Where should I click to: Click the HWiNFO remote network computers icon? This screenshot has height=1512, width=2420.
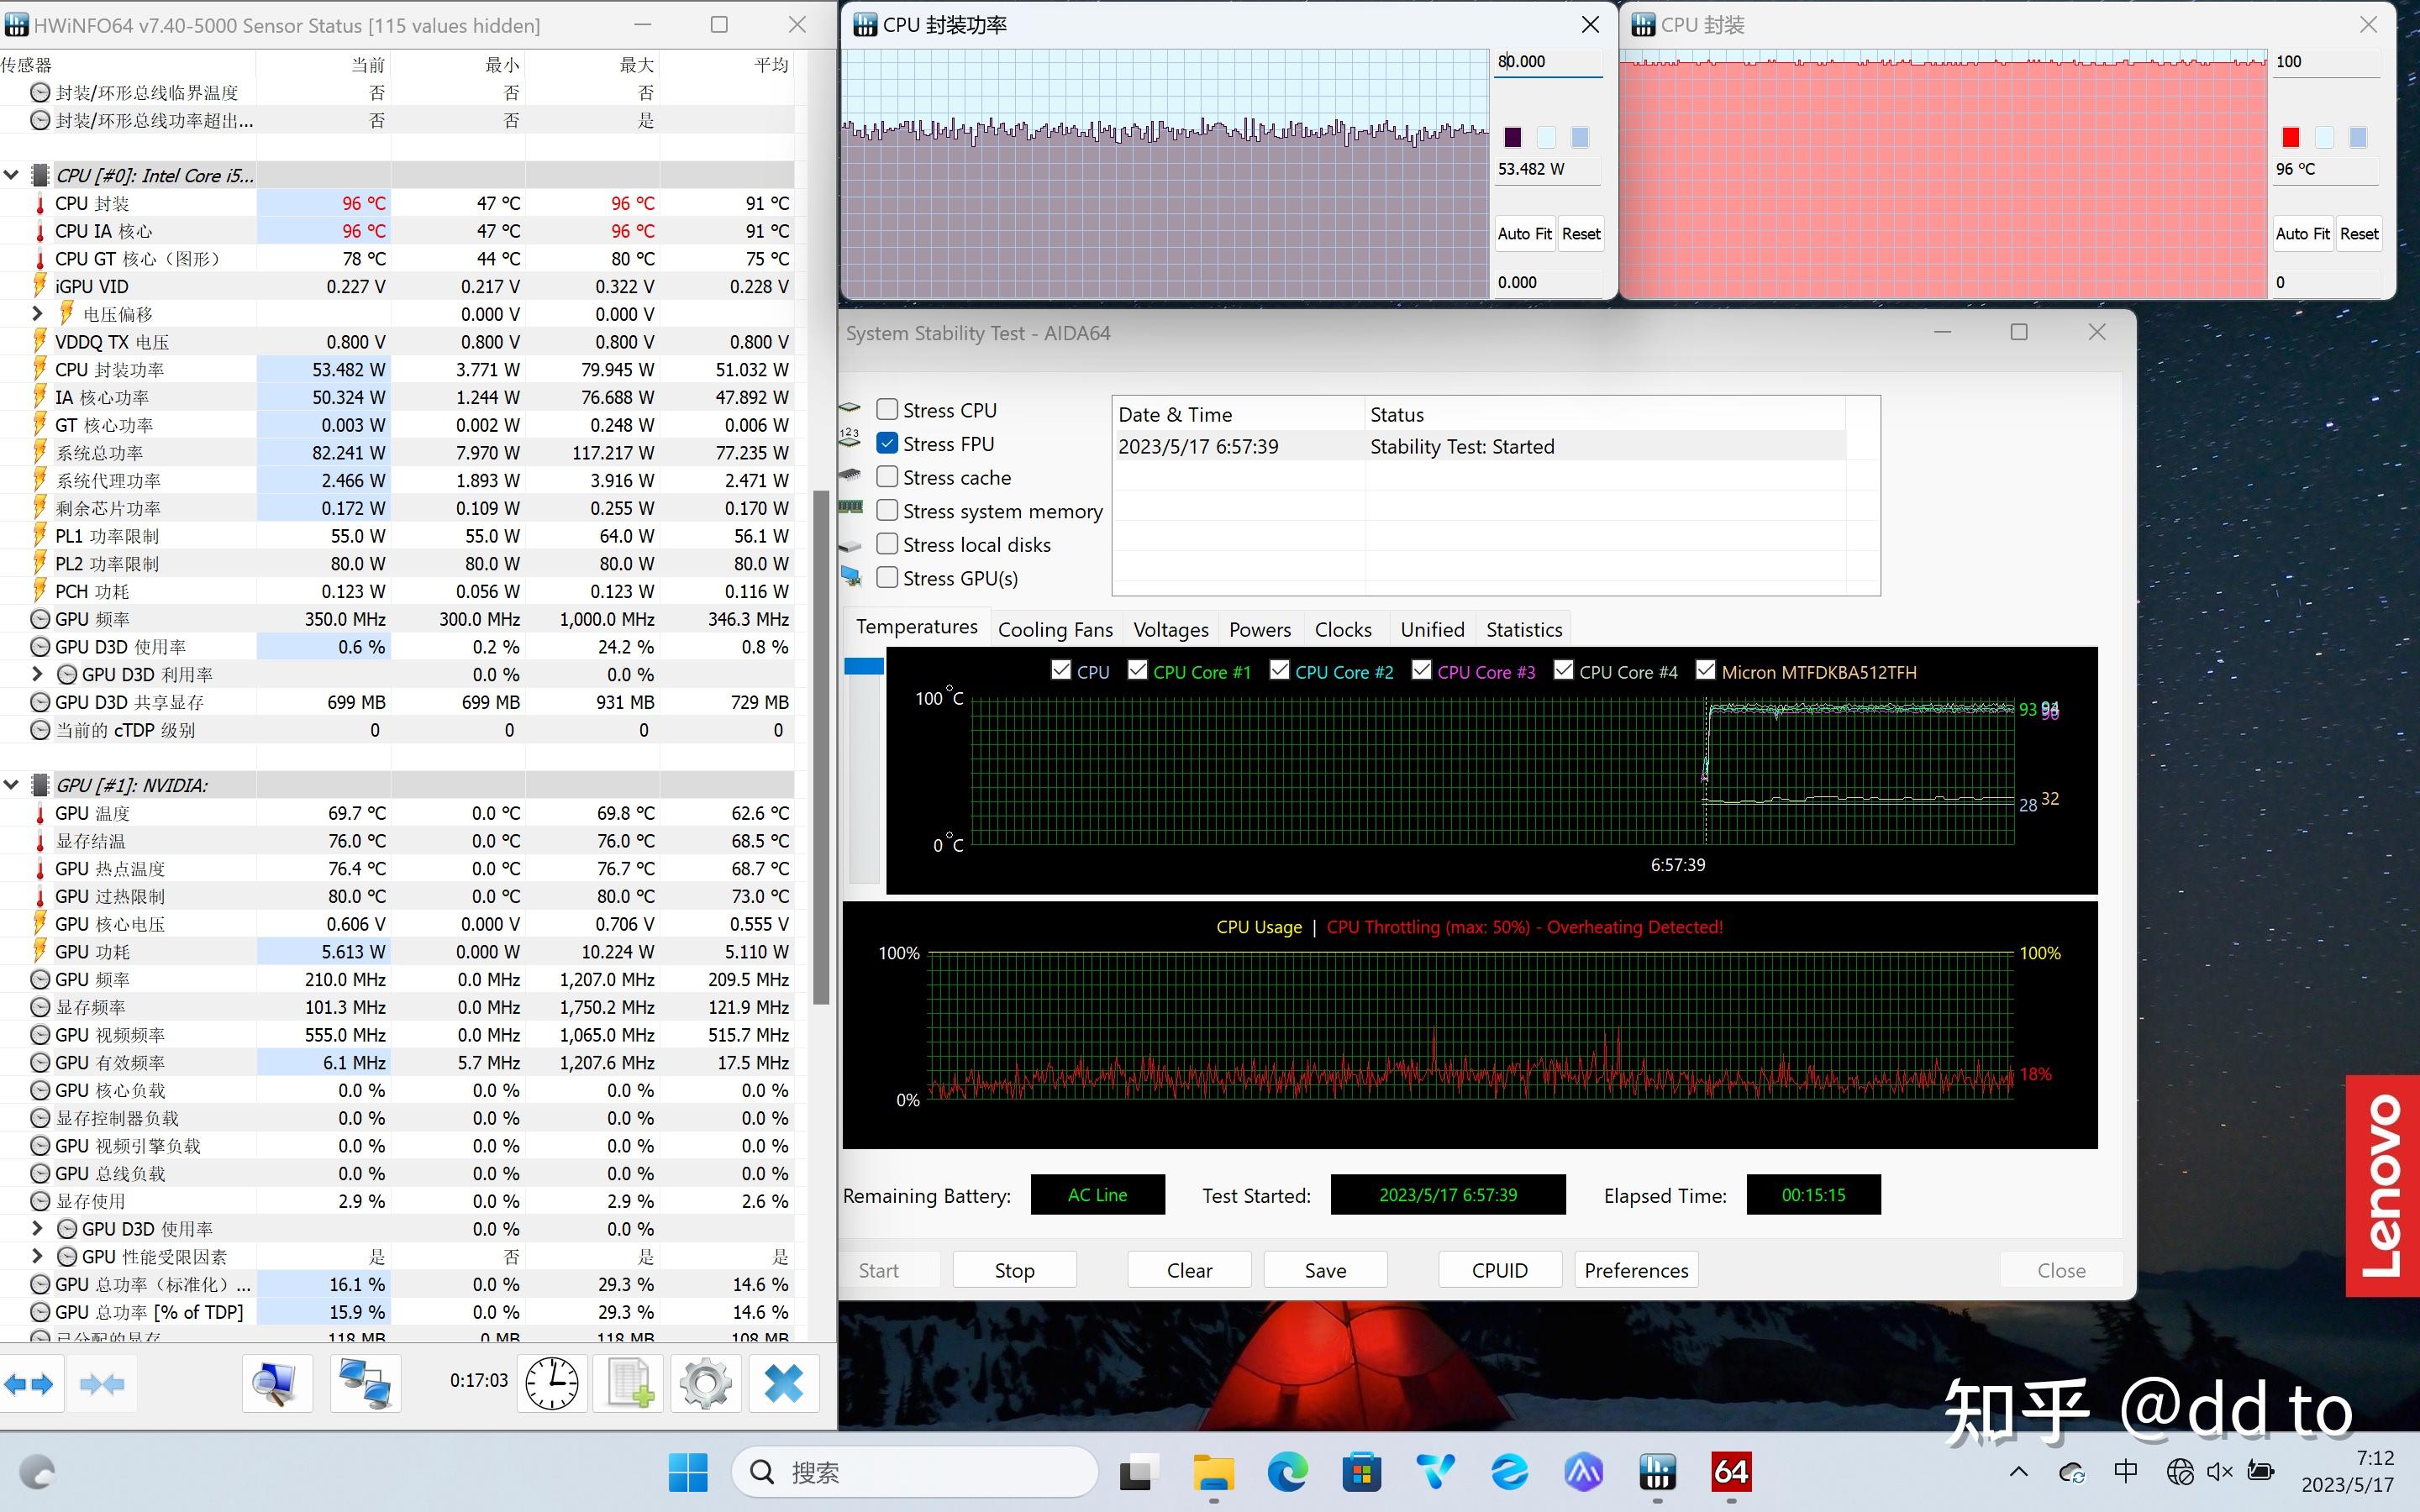pos(365,1384)
